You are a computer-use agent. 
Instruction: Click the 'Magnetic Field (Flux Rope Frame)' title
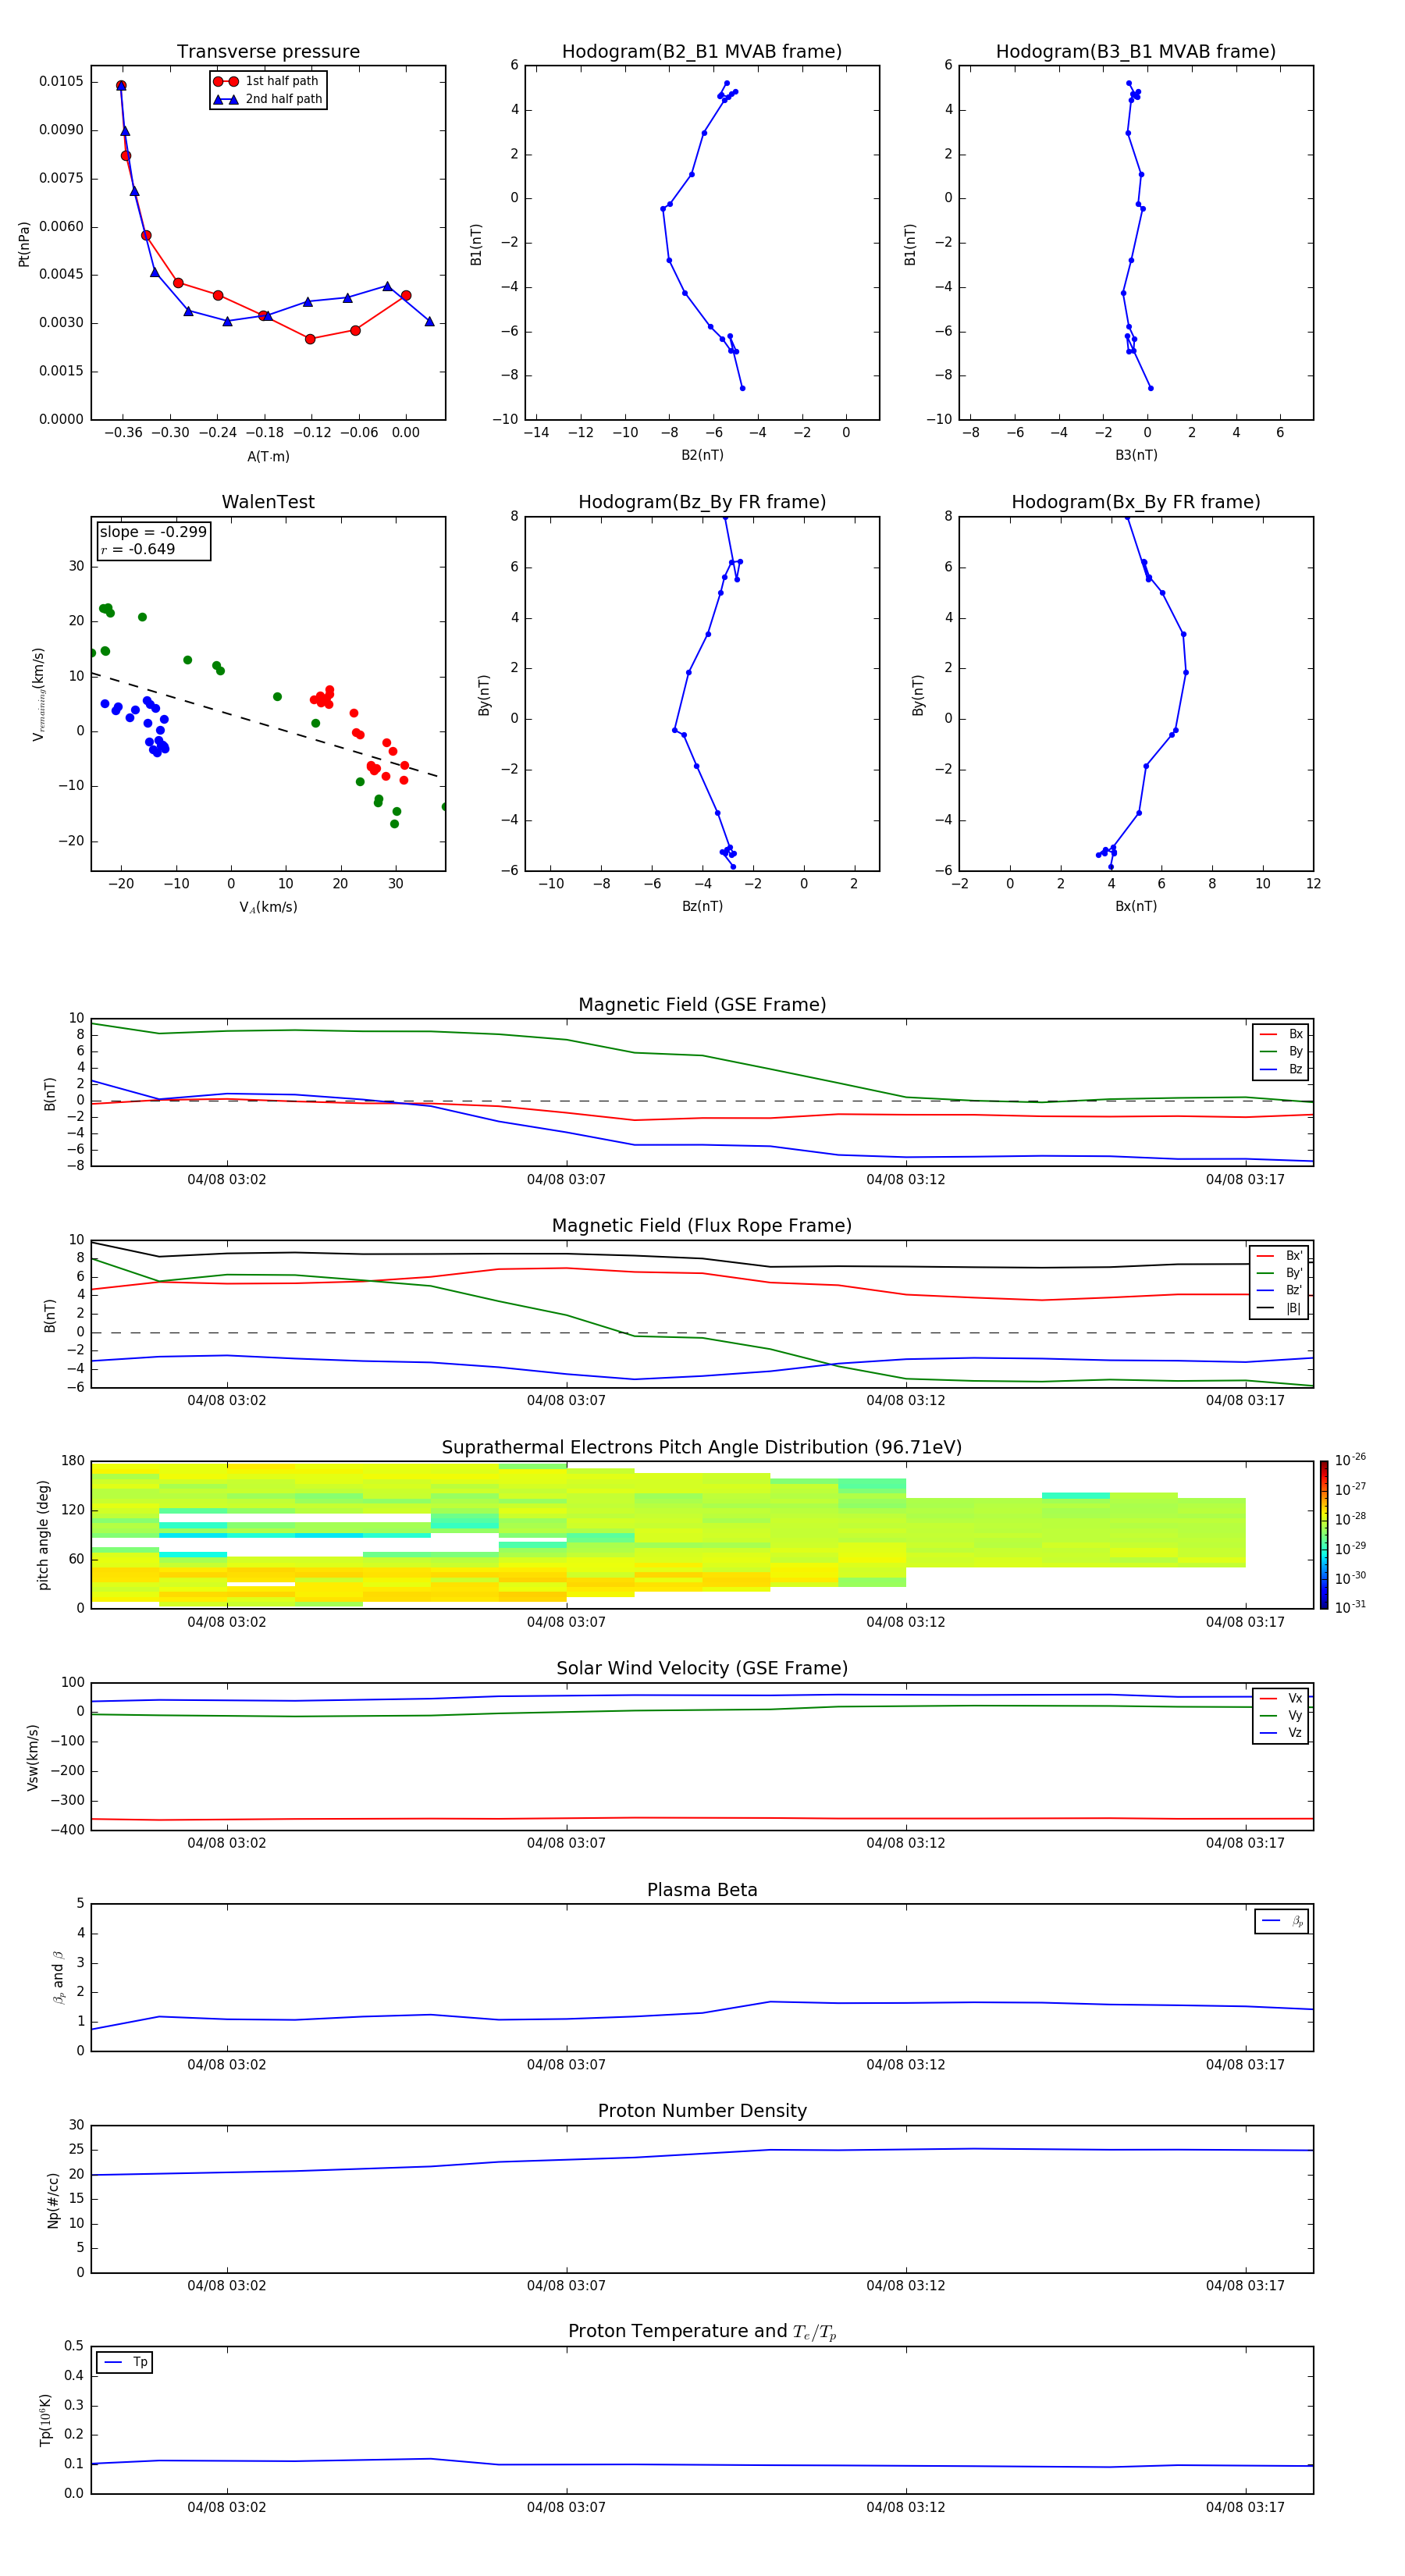(x=702, y=1226)
